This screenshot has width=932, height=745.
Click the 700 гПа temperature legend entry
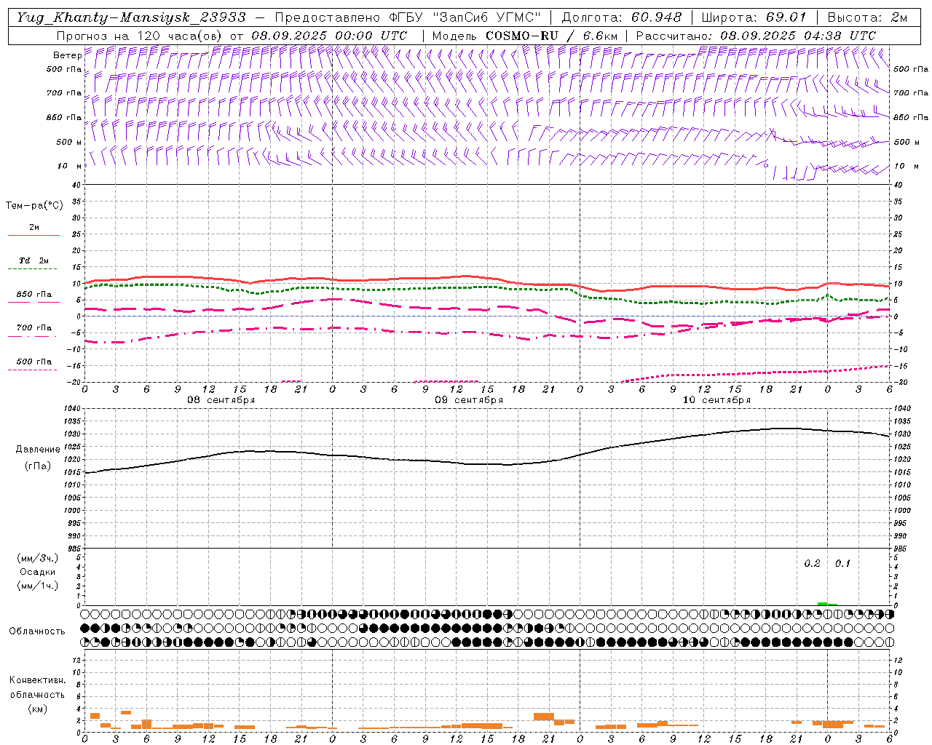33,328
